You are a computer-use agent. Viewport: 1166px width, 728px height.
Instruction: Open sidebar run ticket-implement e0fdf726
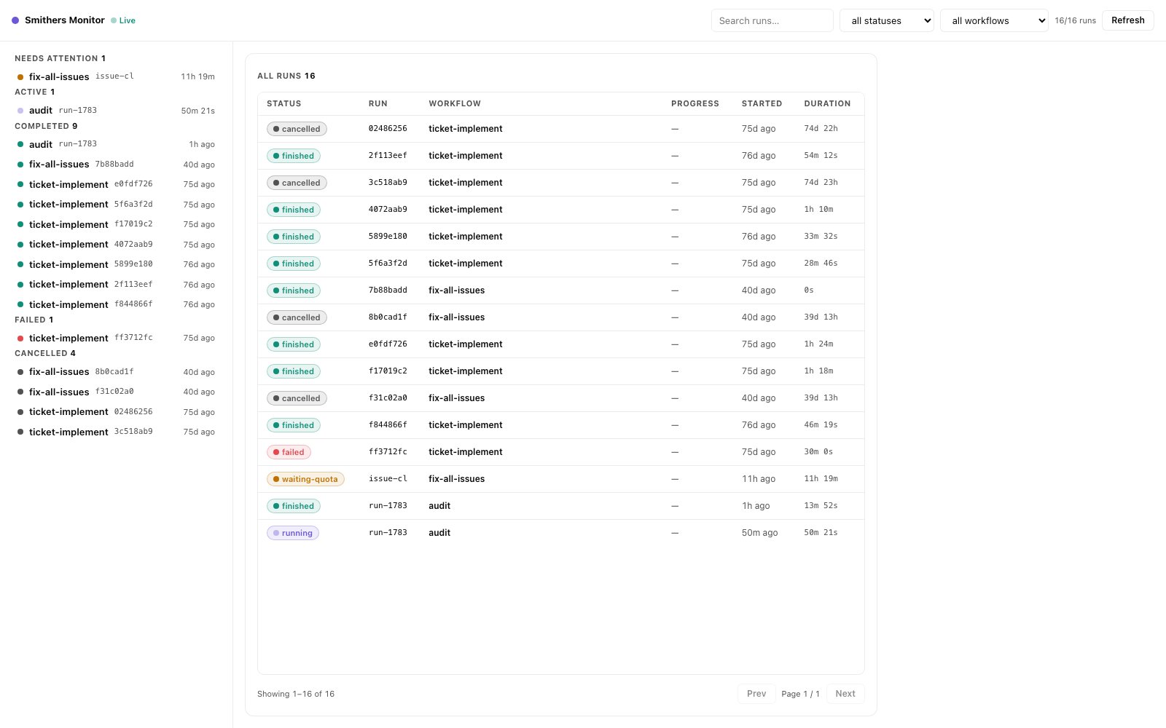[x=116, y=184]
